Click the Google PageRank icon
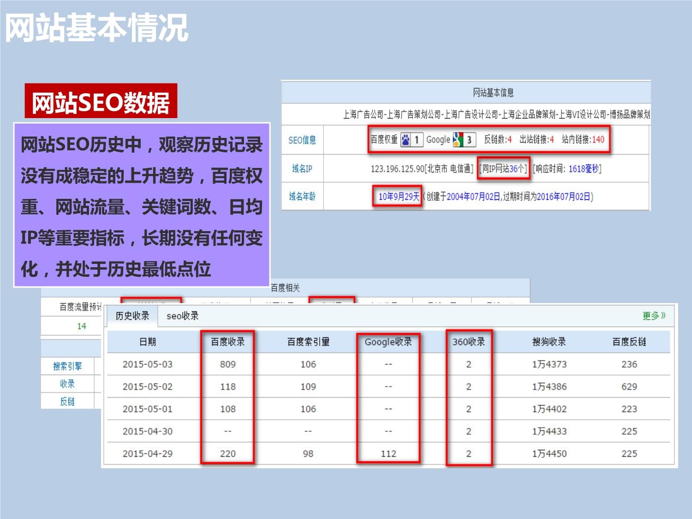The image size is (692, 519). (x=458, y=140)
